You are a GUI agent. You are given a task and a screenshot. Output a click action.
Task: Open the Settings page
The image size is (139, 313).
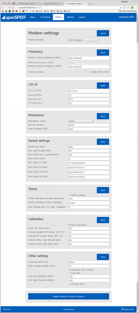[x=70, y=17]
